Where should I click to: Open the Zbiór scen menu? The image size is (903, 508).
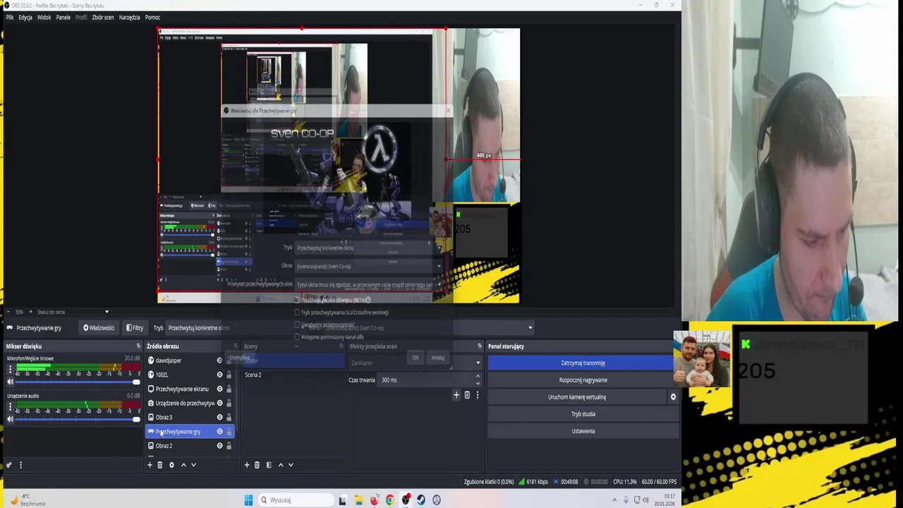coord(103,18)
